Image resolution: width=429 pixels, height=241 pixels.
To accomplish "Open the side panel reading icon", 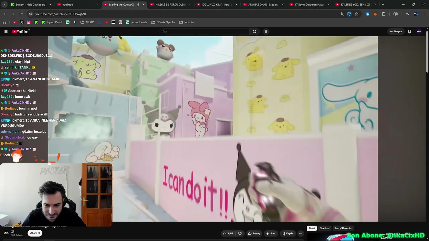I will [x=396, y=14].
